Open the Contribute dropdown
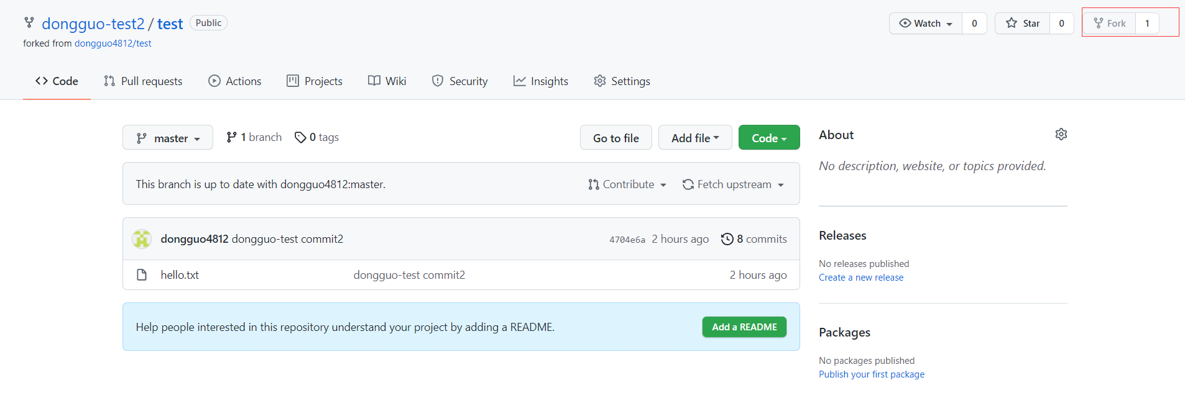This screenshot has width=1185, height=398. click(627, 184)
